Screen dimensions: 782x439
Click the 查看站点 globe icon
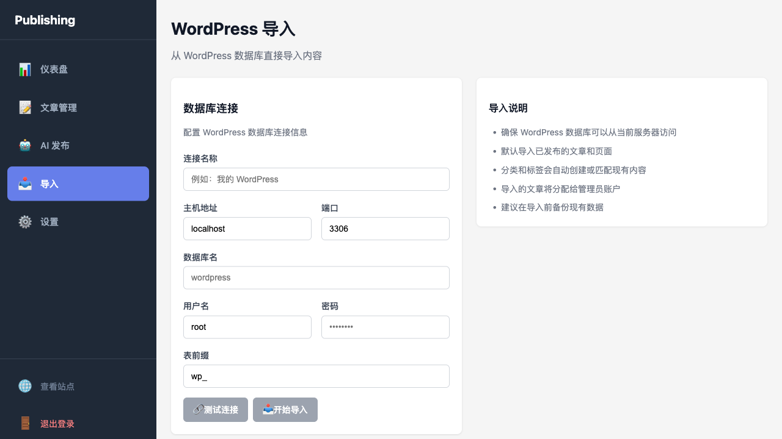pyautogui.click(x=25, y=386)
